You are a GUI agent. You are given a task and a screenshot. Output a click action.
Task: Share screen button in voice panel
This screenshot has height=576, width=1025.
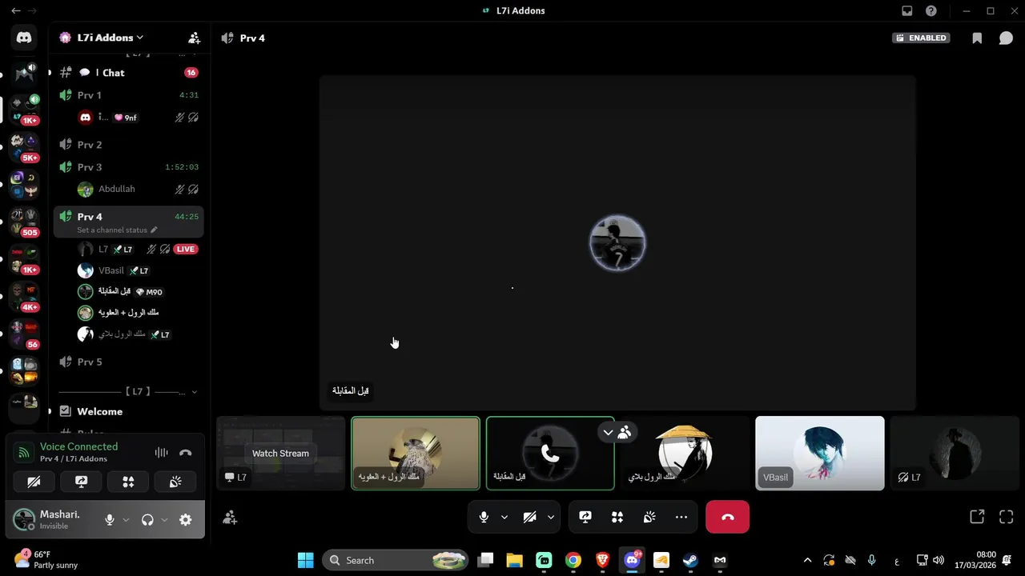pyautogui.click(x=81, y=482)
